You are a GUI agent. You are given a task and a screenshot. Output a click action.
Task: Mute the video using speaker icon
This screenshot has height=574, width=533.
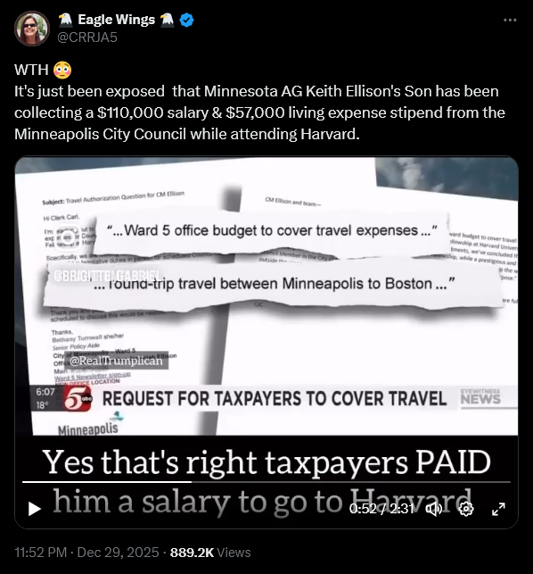point(434,509)
